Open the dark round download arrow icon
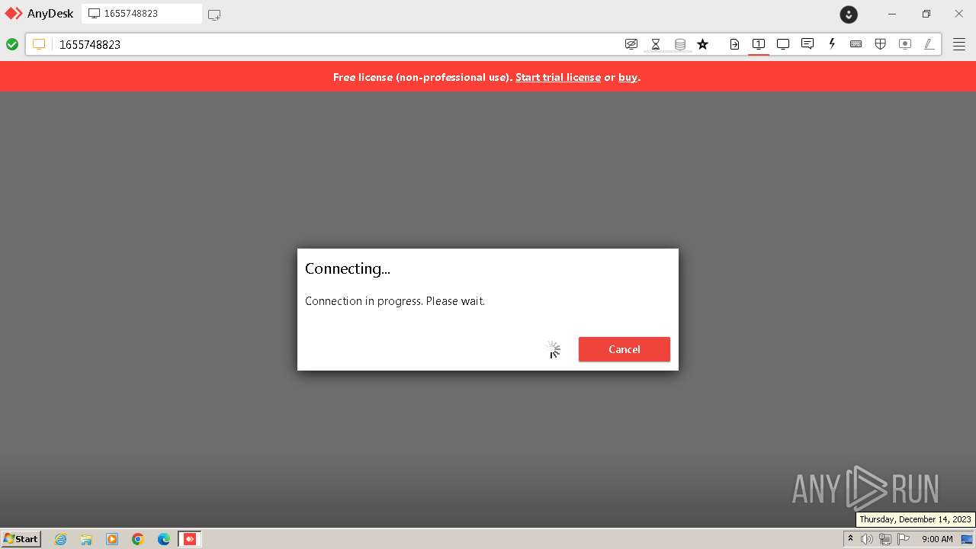This screenshot has width=976, height=549. click(849, 14)
